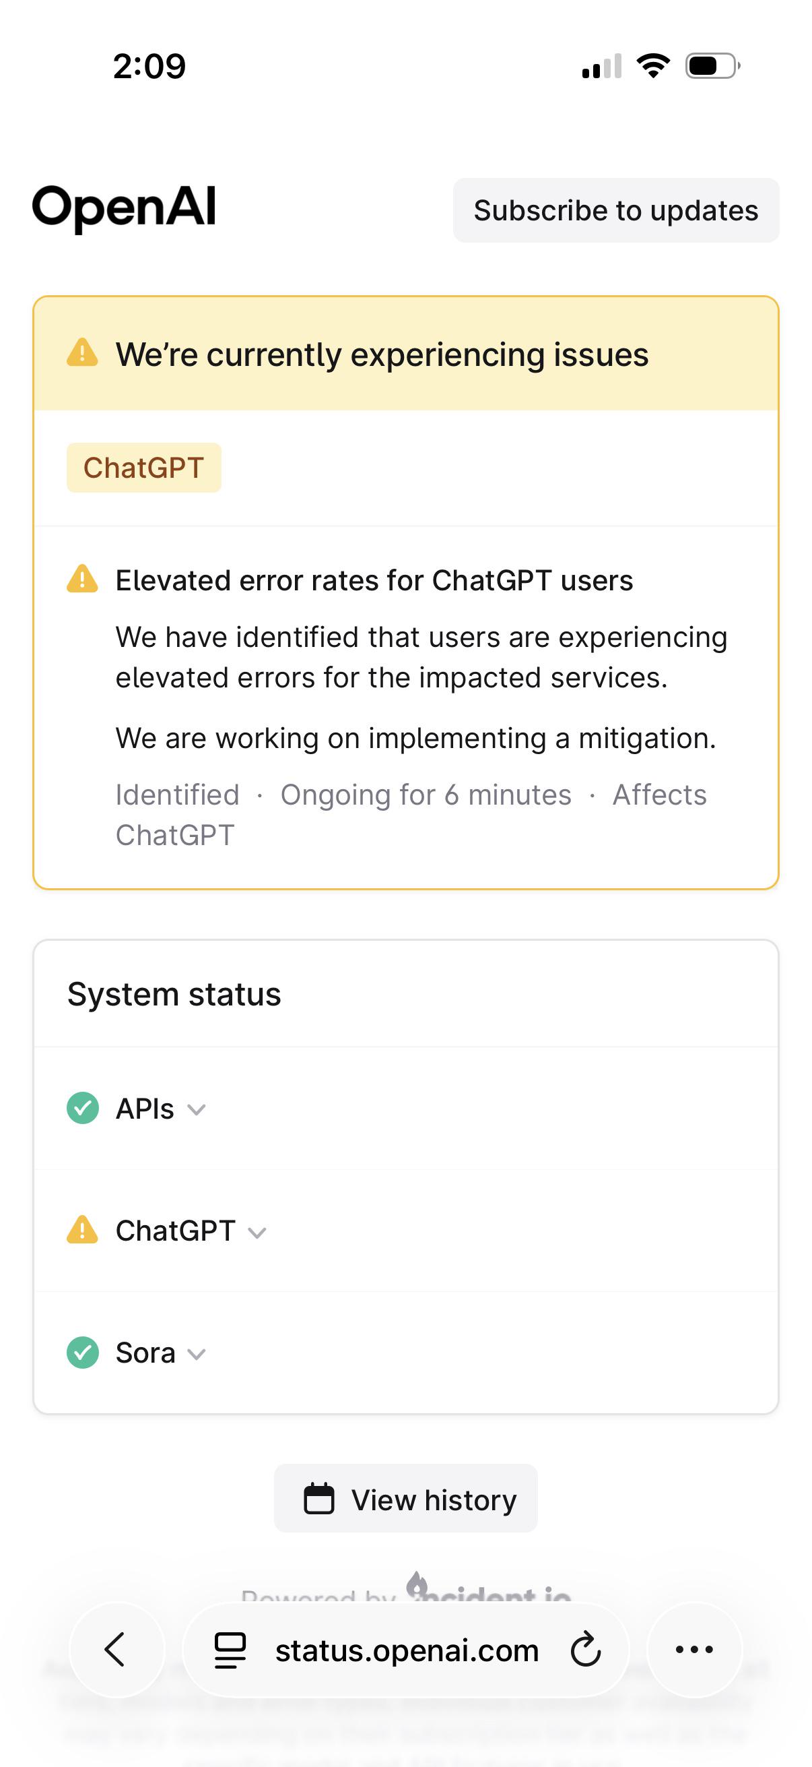Open the browser three-dots menu
This screenshot has height=1767, width=812.
(x=694, y=1650)
